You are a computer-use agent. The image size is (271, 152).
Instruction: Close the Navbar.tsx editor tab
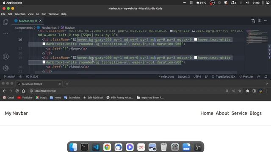coord(40,21)
